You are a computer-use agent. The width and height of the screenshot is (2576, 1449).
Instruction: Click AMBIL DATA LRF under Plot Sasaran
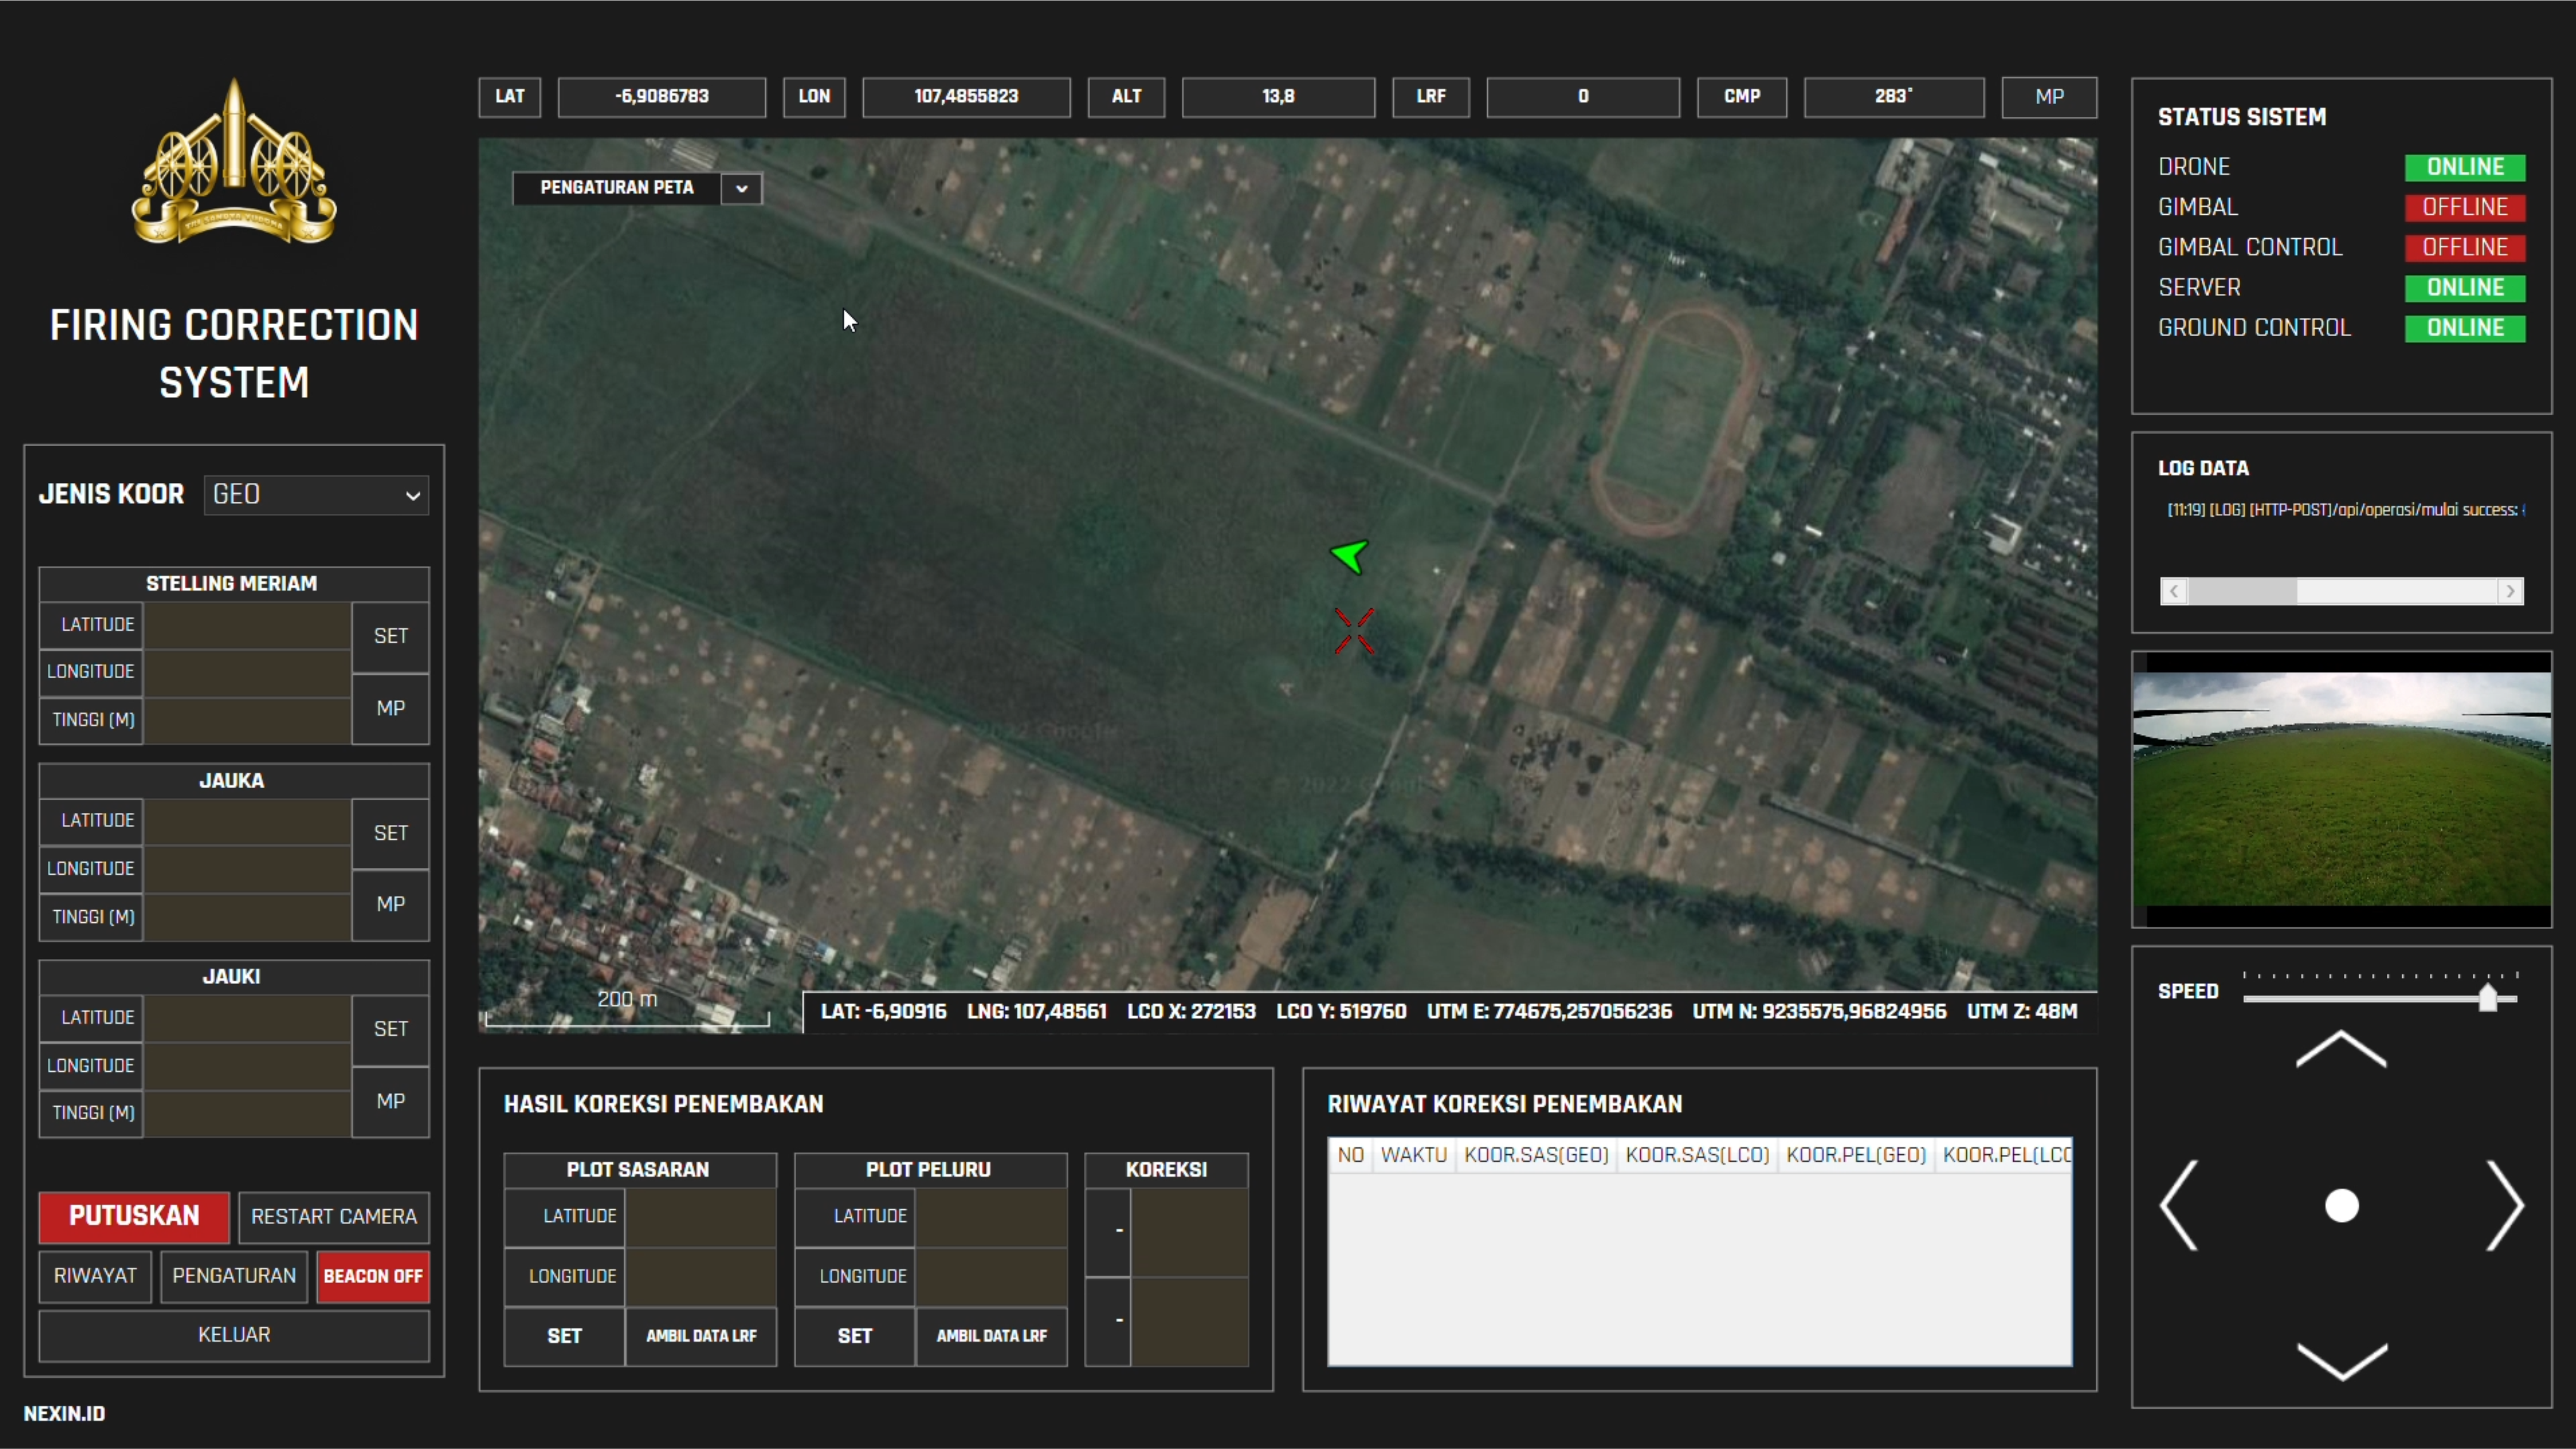coord(700,1336)
